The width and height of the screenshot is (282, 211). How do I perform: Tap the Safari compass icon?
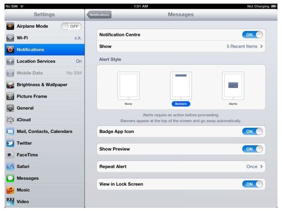pos(10,167)
